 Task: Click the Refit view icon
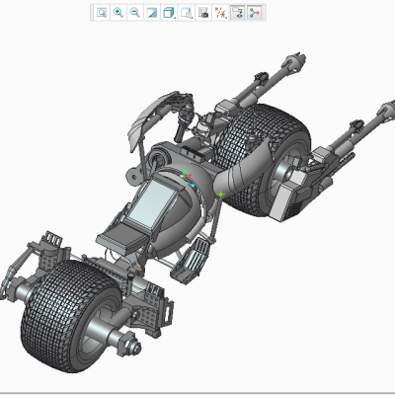coord(102,13)
